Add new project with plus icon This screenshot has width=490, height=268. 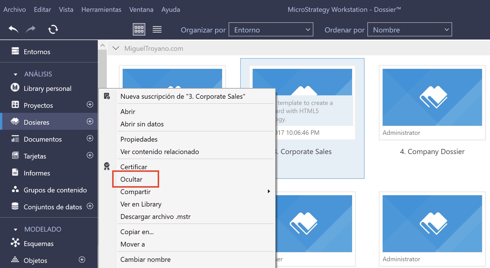tap(90, 104)
